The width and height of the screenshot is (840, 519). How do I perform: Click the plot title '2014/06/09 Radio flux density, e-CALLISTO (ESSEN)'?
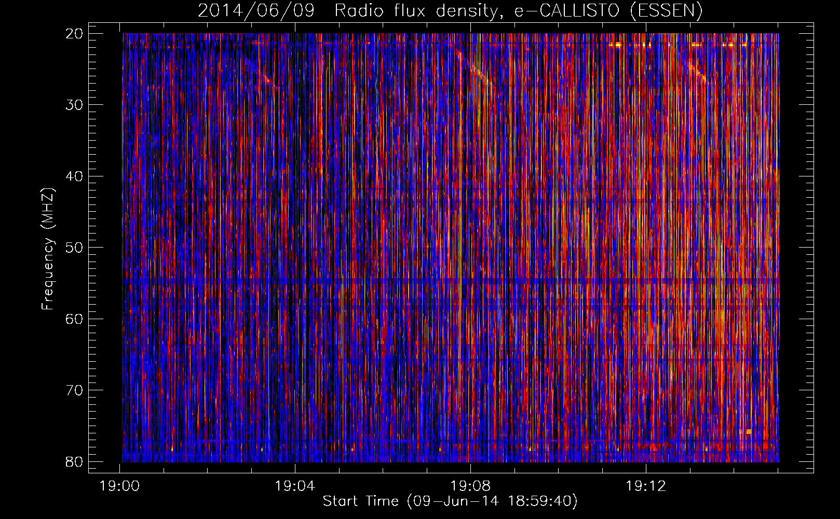point(450,10)
